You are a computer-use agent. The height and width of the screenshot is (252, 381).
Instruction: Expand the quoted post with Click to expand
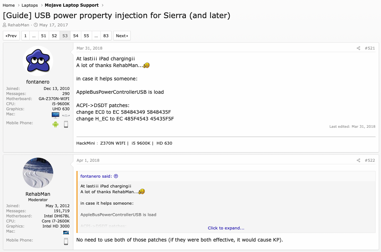[x=226, y=228]
